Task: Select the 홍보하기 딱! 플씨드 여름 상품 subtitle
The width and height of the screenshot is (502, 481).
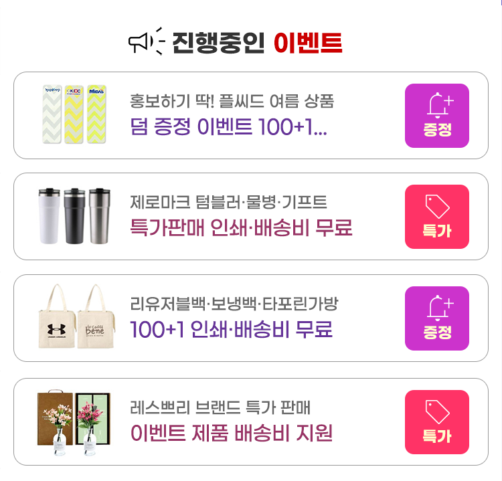Action: (x=232, y=101)
